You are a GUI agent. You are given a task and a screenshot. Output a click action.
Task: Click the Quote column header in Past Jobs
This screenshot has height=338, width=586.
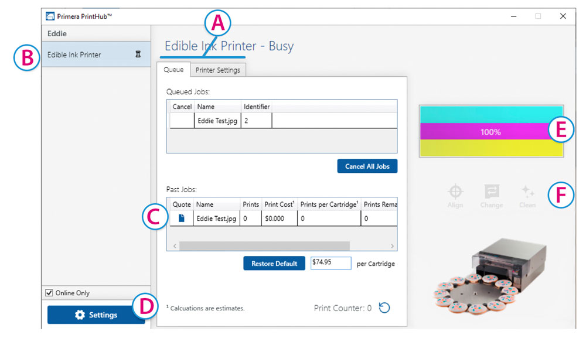[182, 204]
